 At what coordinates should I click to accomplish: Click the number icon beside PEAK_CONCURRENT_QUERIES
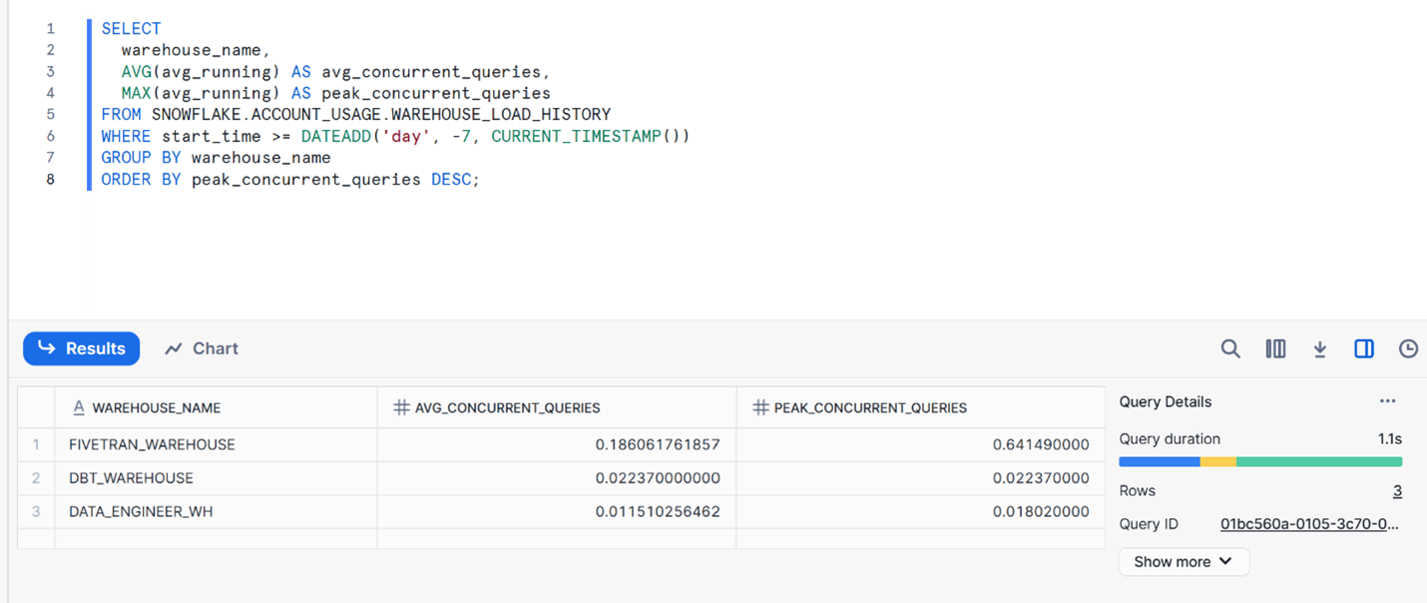(x=760, y=407)
